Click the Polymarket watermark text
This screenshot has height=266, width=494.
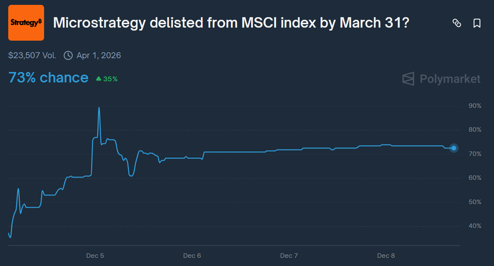coord(450,79)
